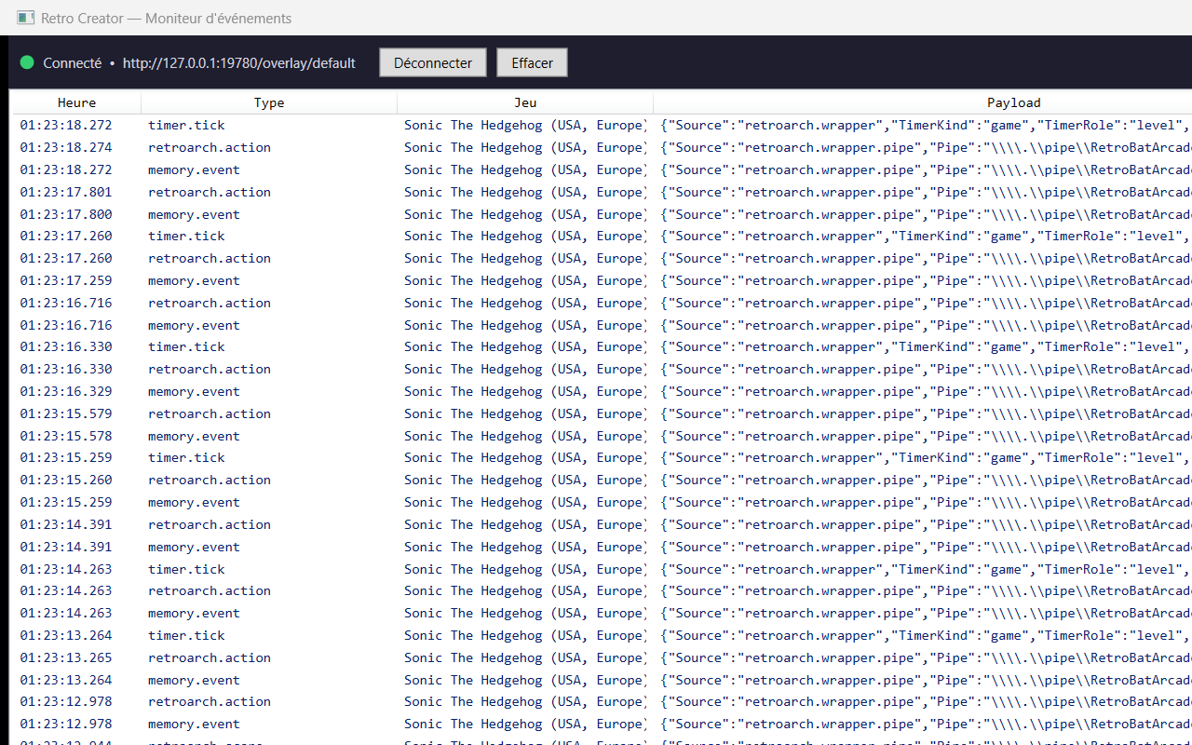This screenshot has width=1192, height=745.
Task: Click the green connection status indicator
Action: [x=27, y=62]
